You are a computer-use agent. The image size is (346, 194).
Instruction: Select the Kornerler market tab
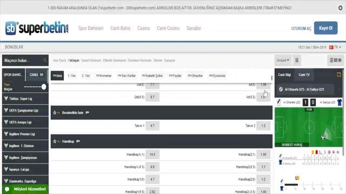click(104, 75)
